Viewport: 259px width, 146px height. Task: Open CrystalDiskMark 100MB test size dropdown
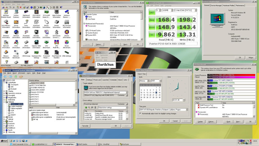[172, 10]
